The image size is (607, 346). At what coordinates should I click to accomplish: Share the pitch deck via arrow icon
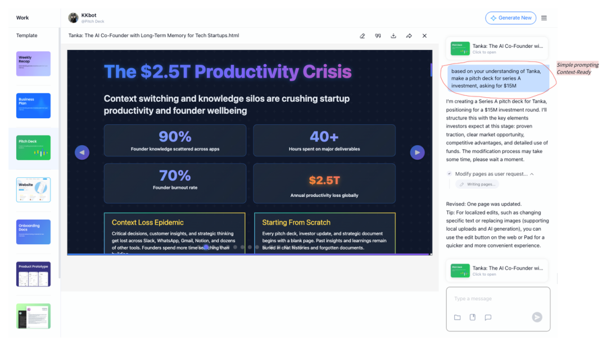coord(409,35)
